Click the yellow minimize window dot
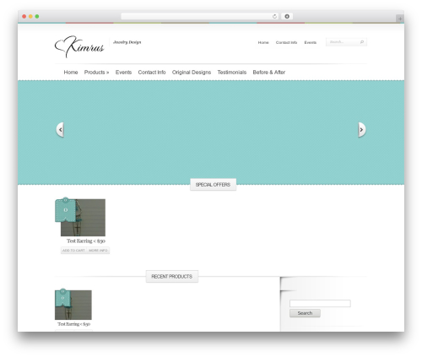Viewport: 422px width, 357px height. pos(30,16)
